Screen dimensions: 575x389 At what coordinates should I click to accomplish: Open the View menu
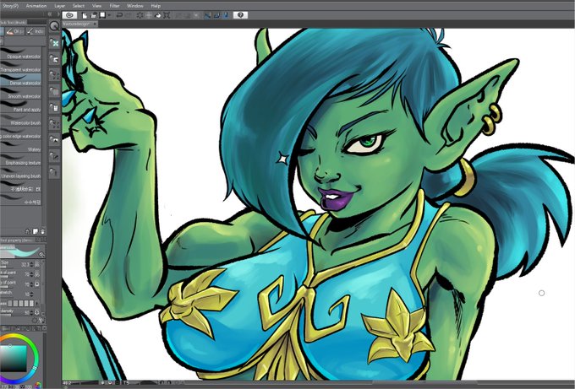click(96, 6)
